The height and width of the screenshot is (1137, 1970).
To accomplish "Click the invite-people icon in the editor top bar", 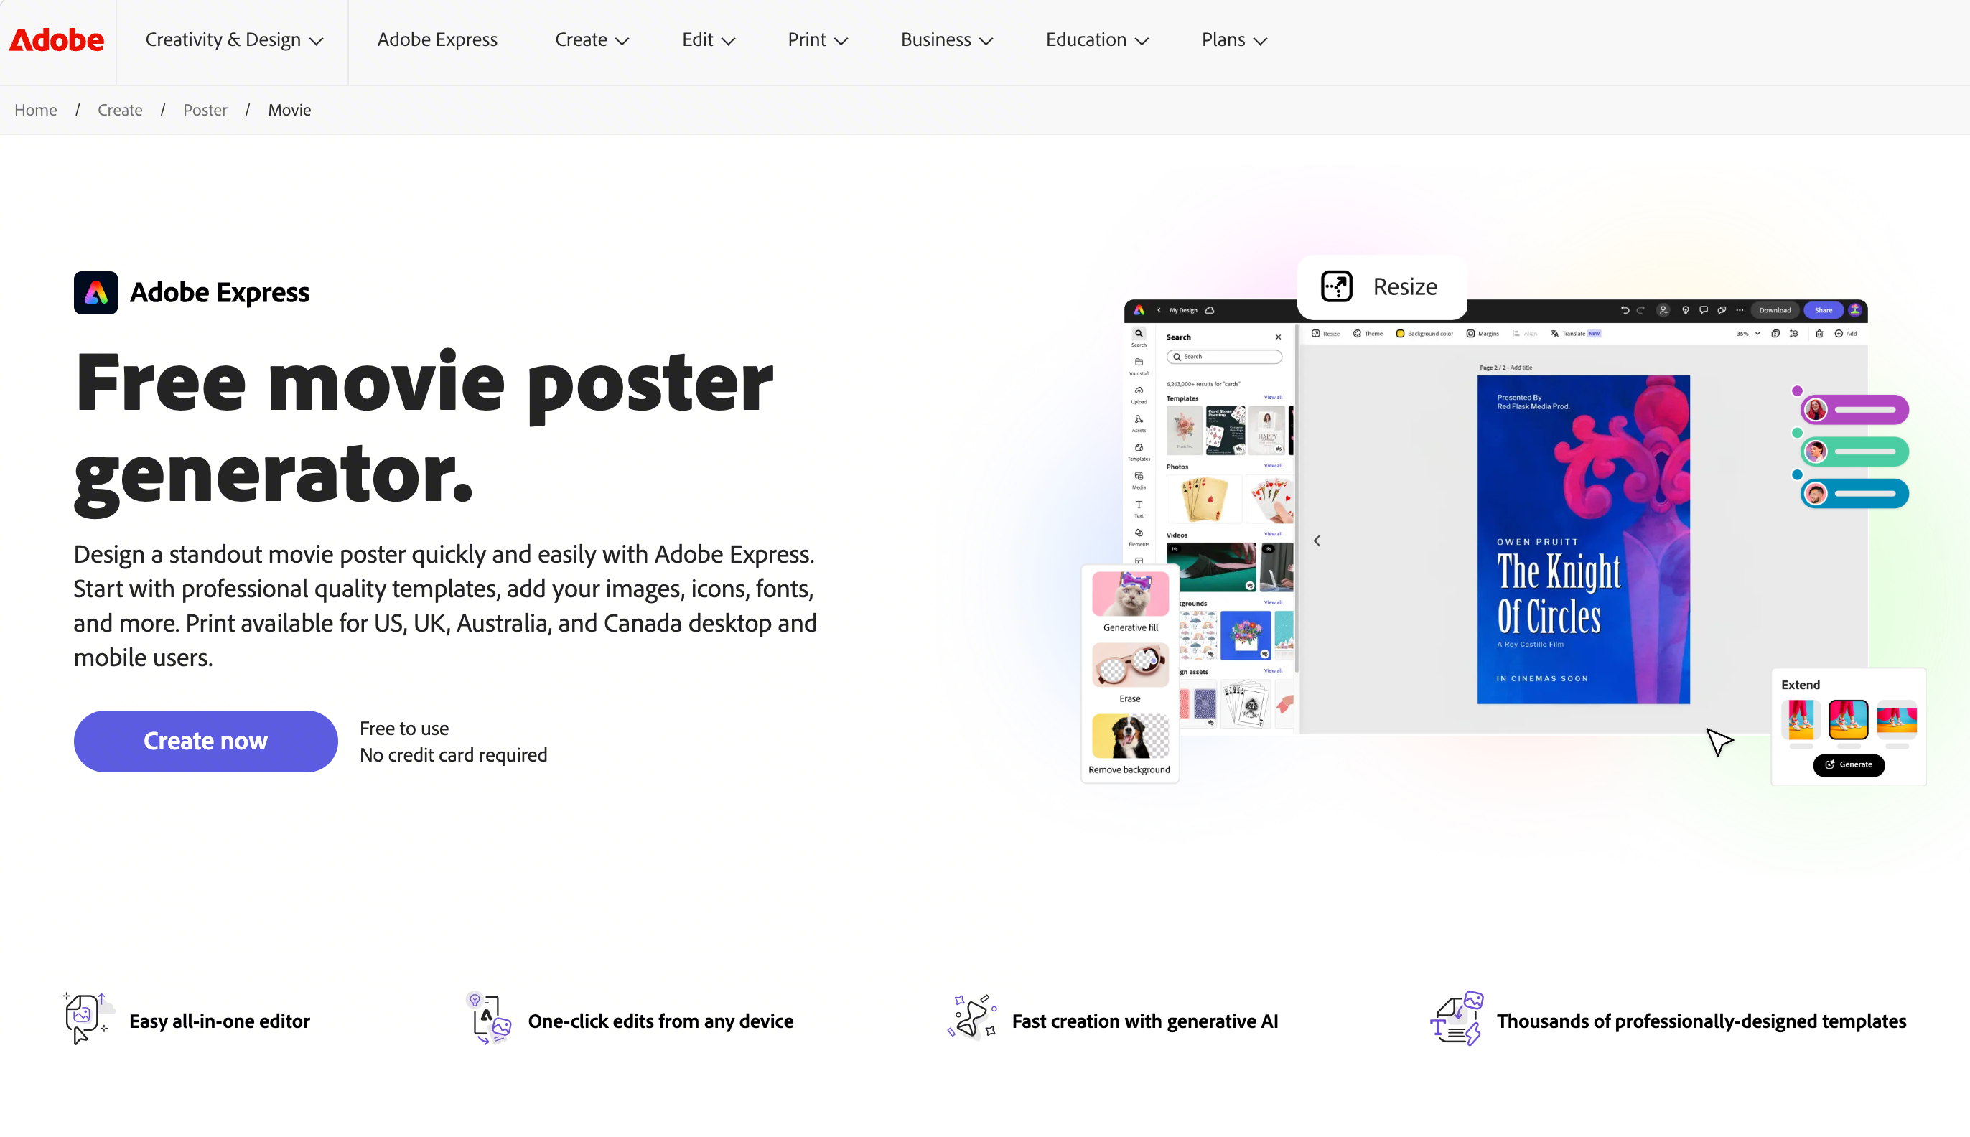I will [1663, 310].
